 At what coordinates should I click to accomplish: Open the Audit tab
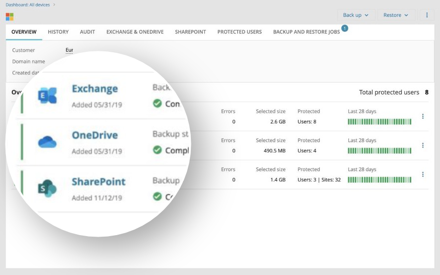pyautogui.click(x=87, y=32)
